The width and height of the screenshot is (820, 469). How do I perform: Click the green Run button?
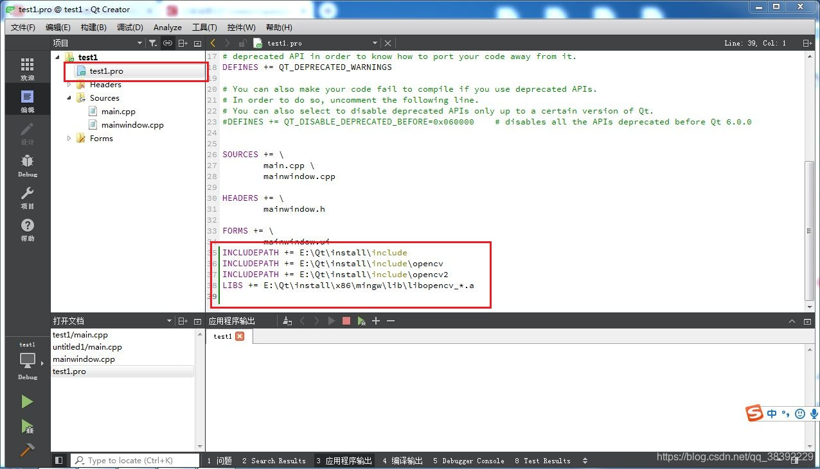point(27,402)
